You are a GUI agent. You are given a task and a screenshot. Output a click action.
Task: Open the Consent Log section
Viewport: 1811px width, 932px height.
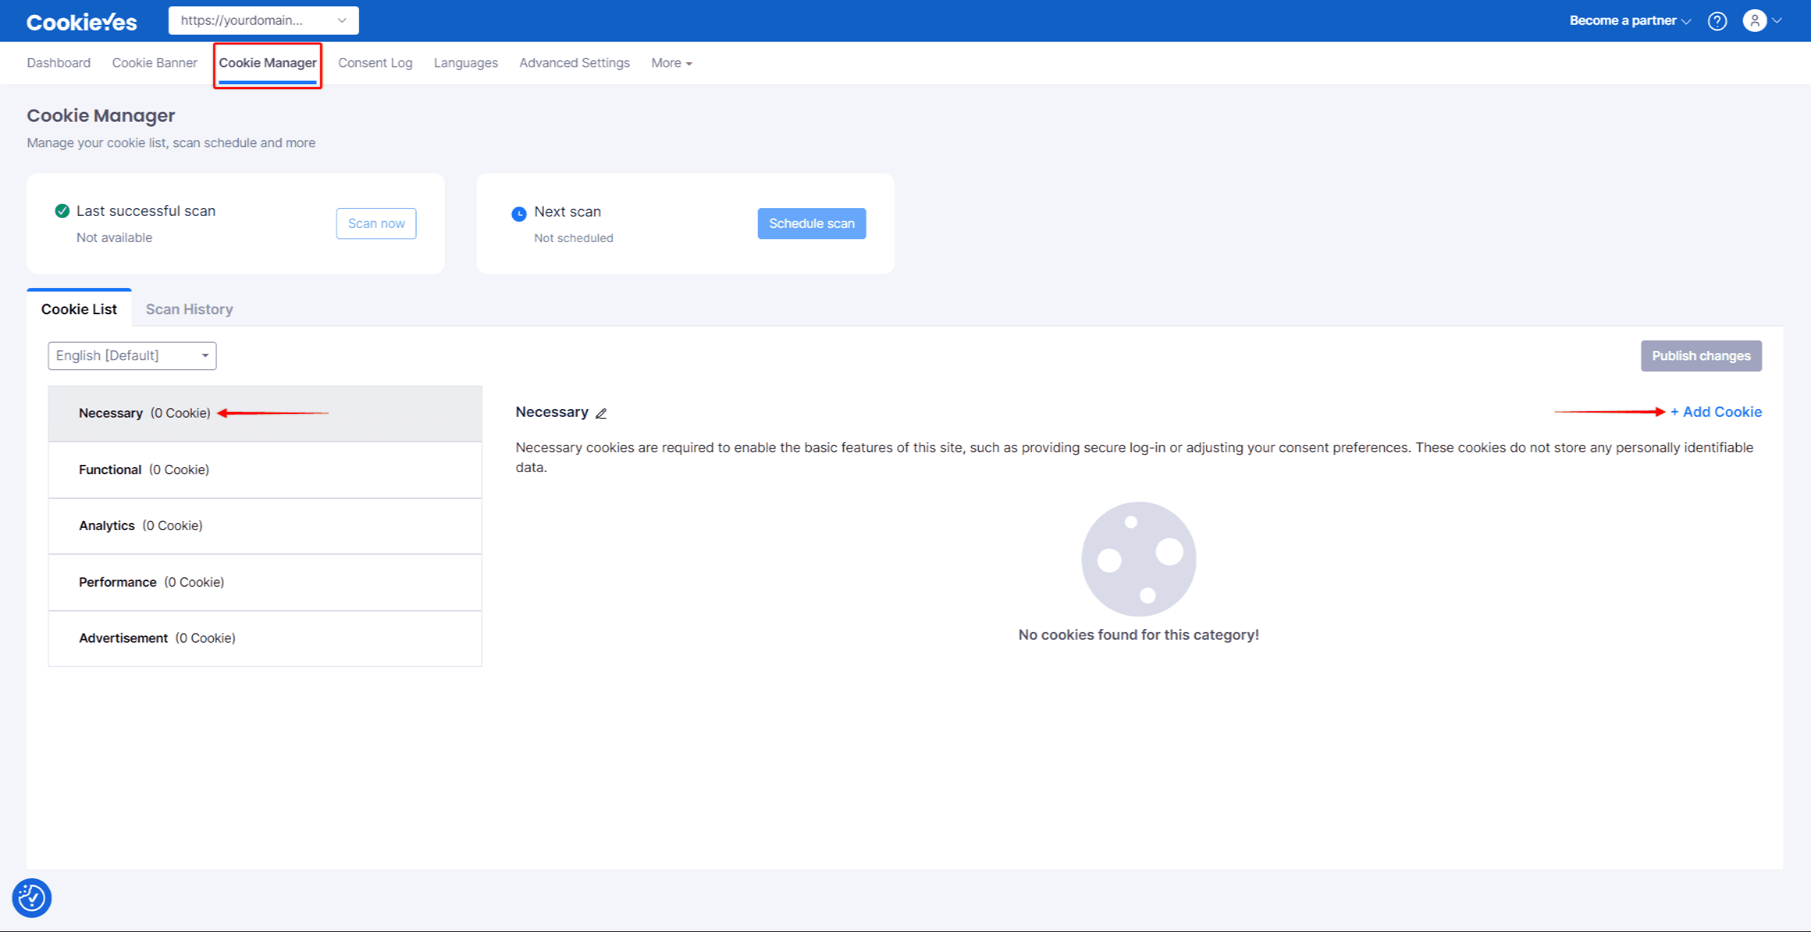pyautogui.click(x=375, y=63)
